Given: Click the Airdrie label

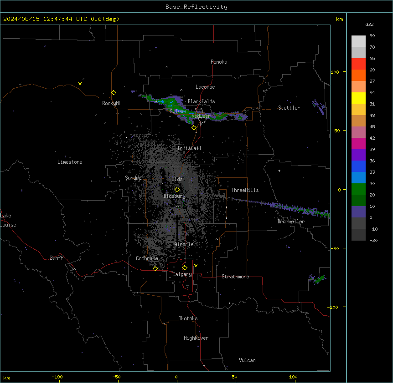Looking at the screenshot, I should [x=184, y=244].
